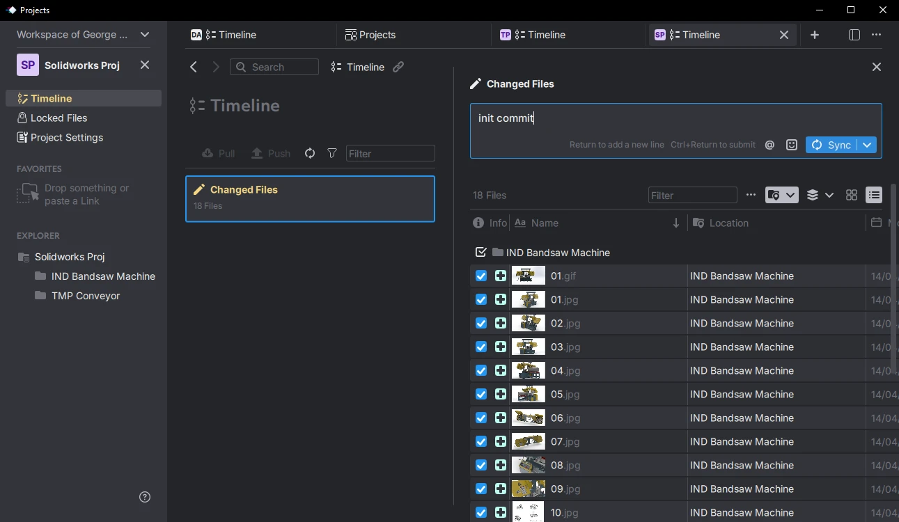Click the Pull button
Image resolution: width=899 pixels, height=522 pixels.
click(x=218, y=153)
